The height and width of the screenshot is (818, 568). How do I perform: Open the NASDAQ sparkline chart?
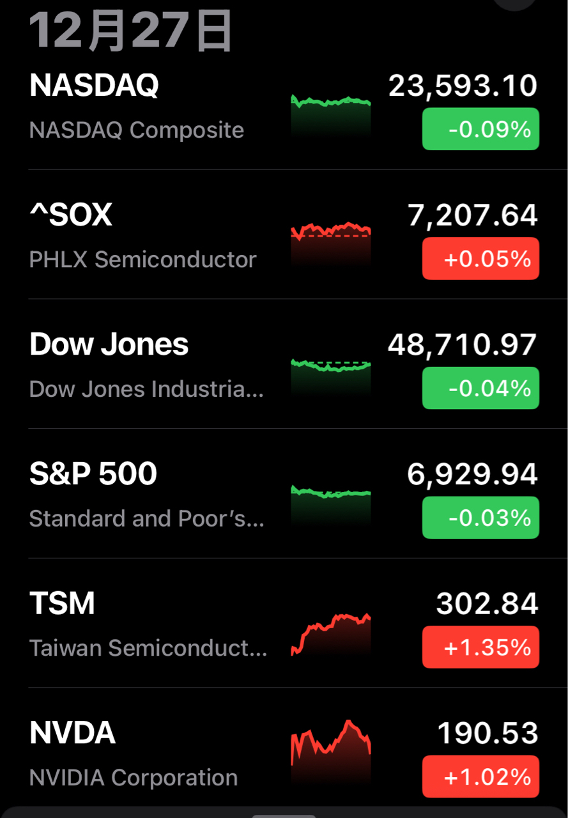[x=331, y=116]
